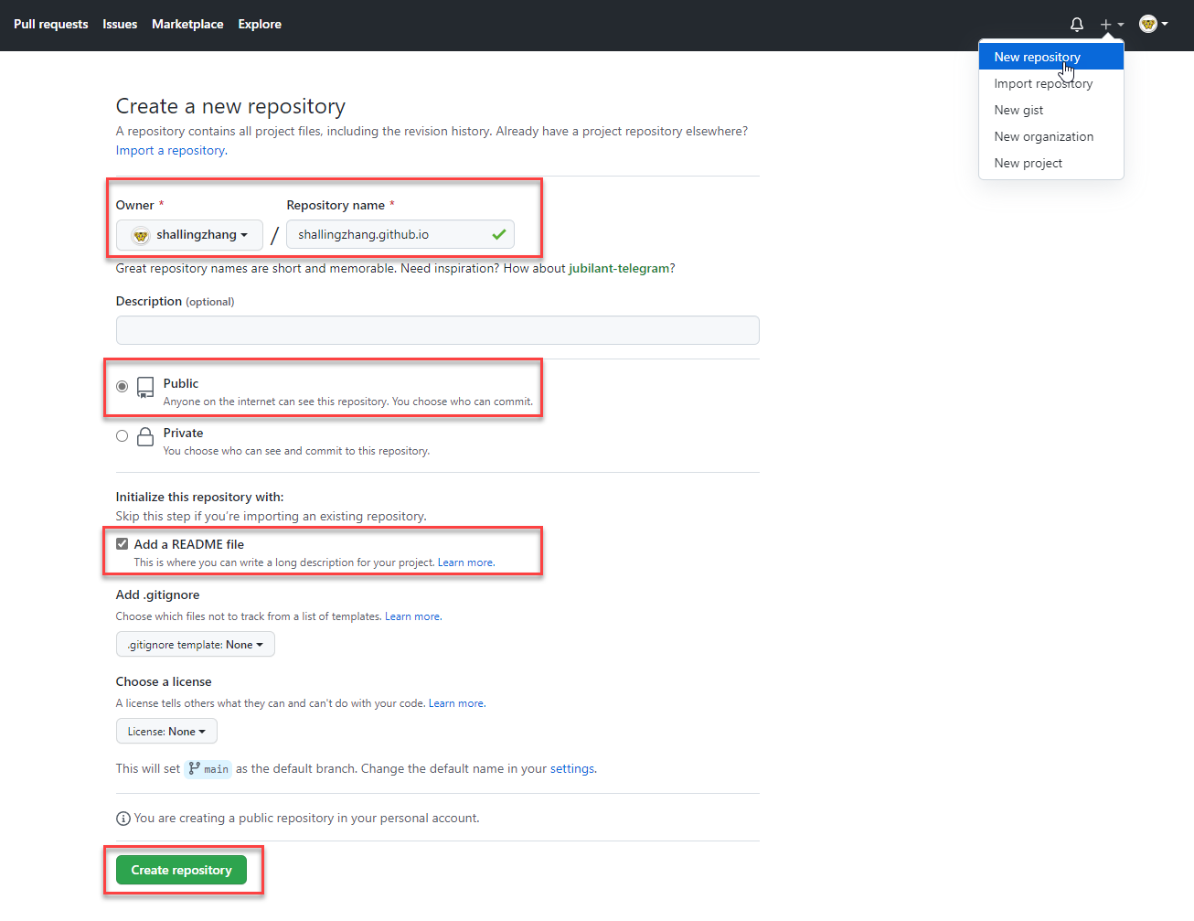Choose New organization from the menu

coord(1051,136)
